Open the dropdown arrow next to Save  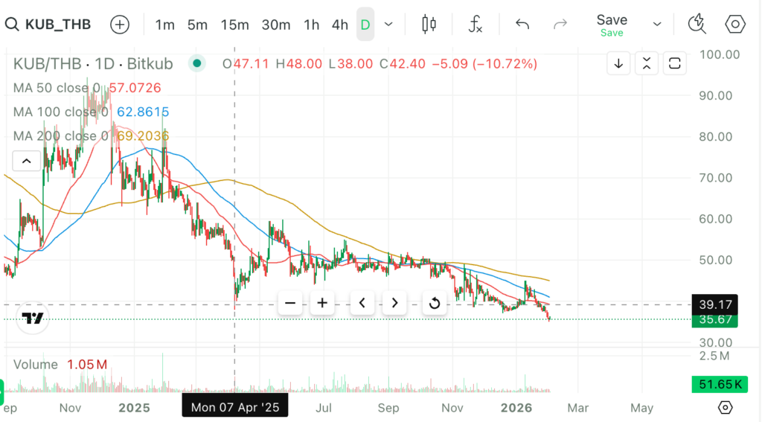click(x=657, y=25)
